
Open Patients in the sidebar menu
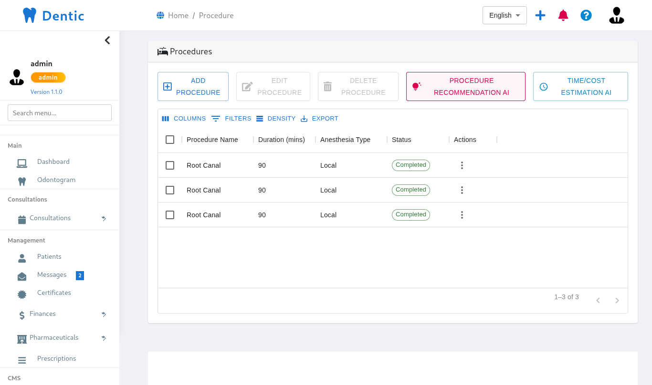(49, 257)
